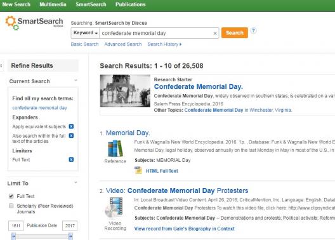
Task: Open the Advanced Search link
Action: 123,44
